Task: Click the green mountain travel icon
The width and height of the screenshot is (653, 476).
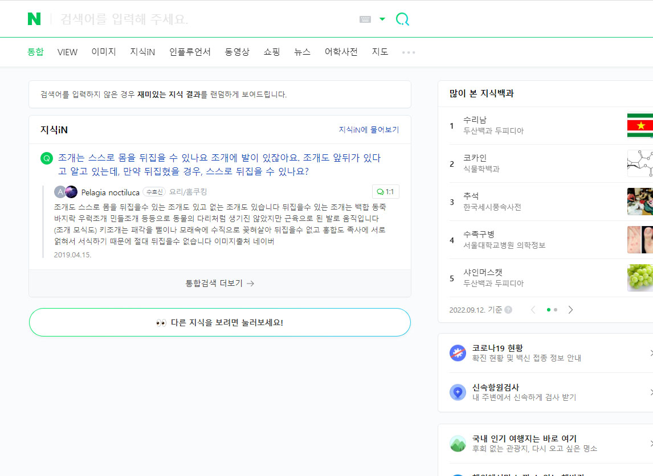Action: pos(458,444)
